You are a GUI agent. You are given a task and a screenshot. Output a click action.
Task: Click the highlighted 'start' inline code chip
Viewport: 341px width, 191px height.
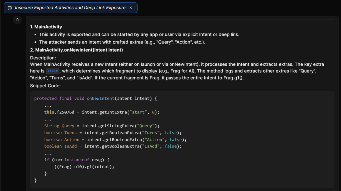52,71
